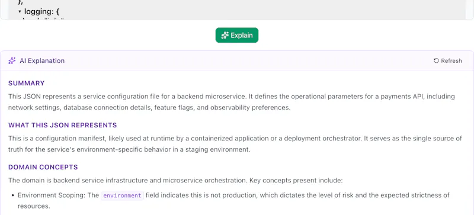Click the green Explain button

click(236, 35)
